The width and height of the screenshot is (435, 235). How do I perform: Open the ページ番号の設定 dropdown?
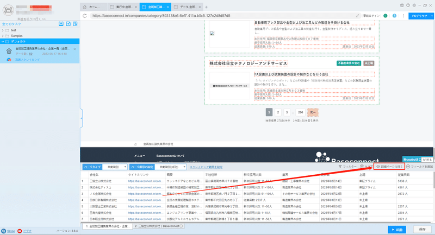tap(170, 167)
